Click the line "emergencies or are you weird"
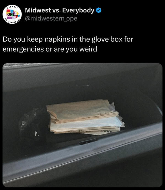Viewport: 165px width, 190px height. click(50, 49)
